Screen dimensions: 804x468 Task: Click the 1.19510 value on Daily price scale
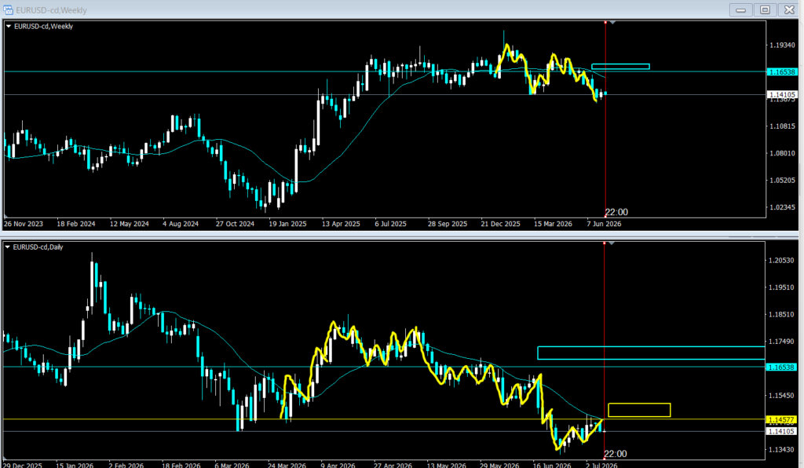(781, 287)
